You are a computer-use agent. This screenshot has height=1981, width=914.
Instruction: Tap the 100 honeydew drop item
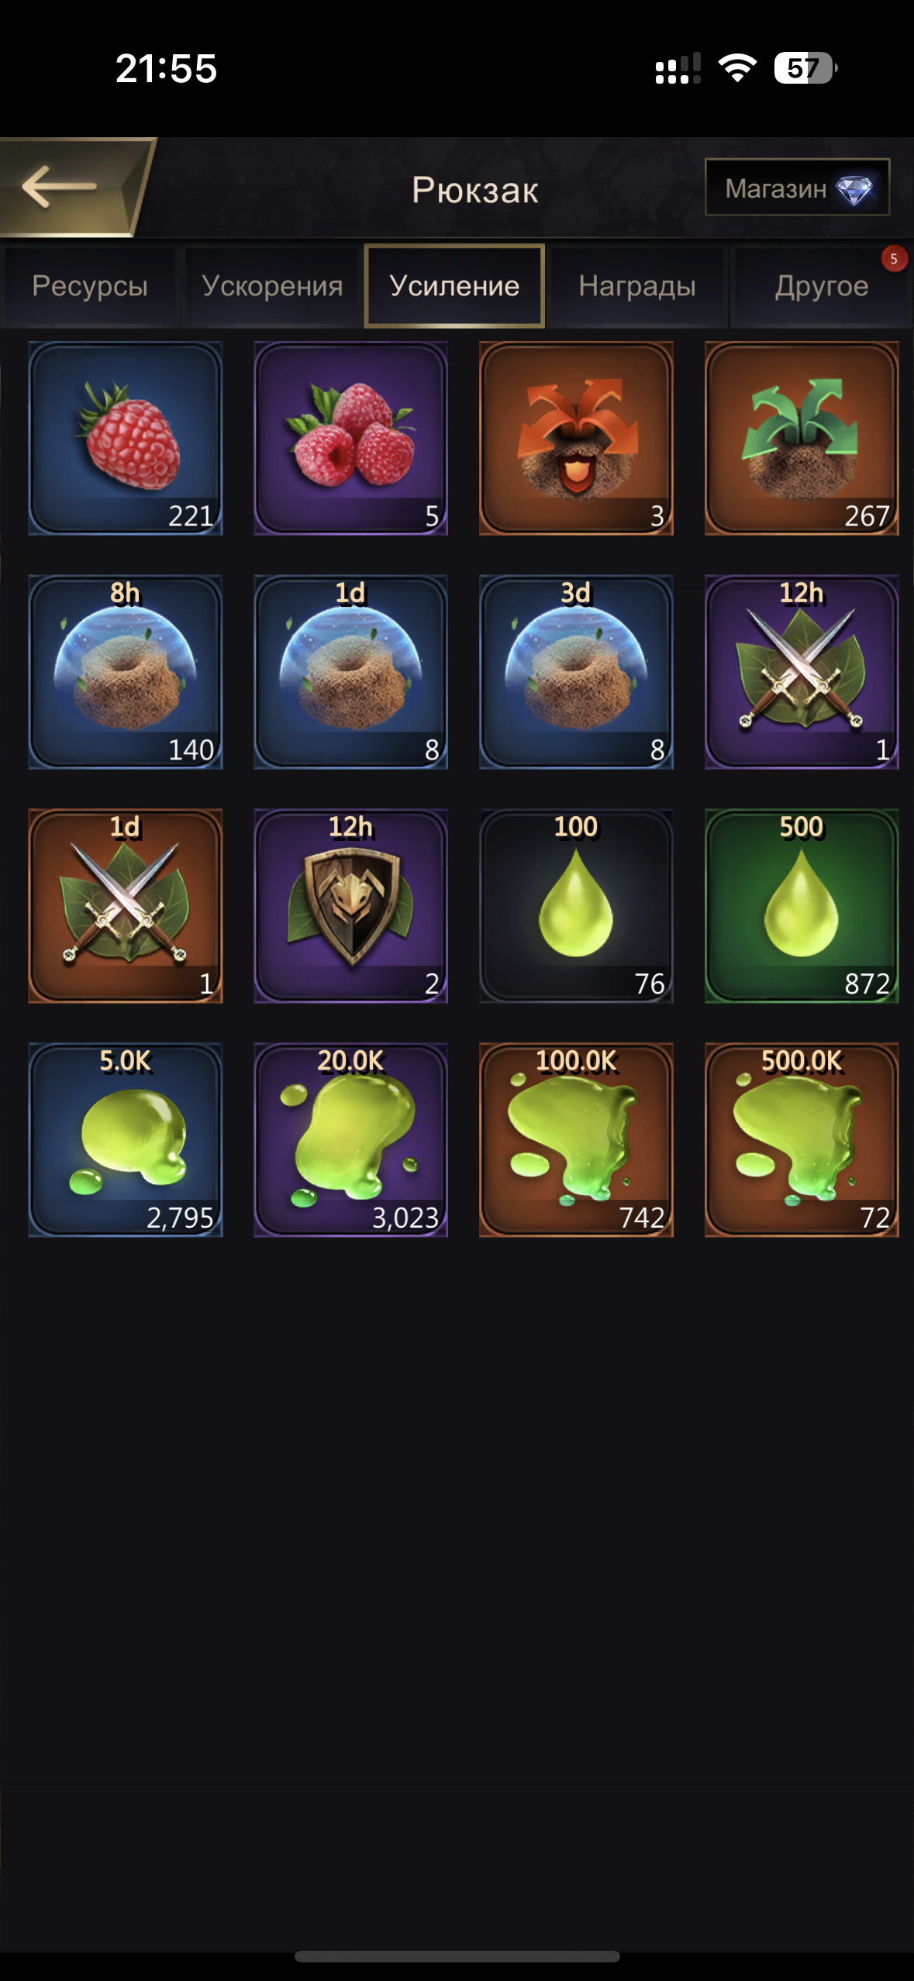coord(576,906)
